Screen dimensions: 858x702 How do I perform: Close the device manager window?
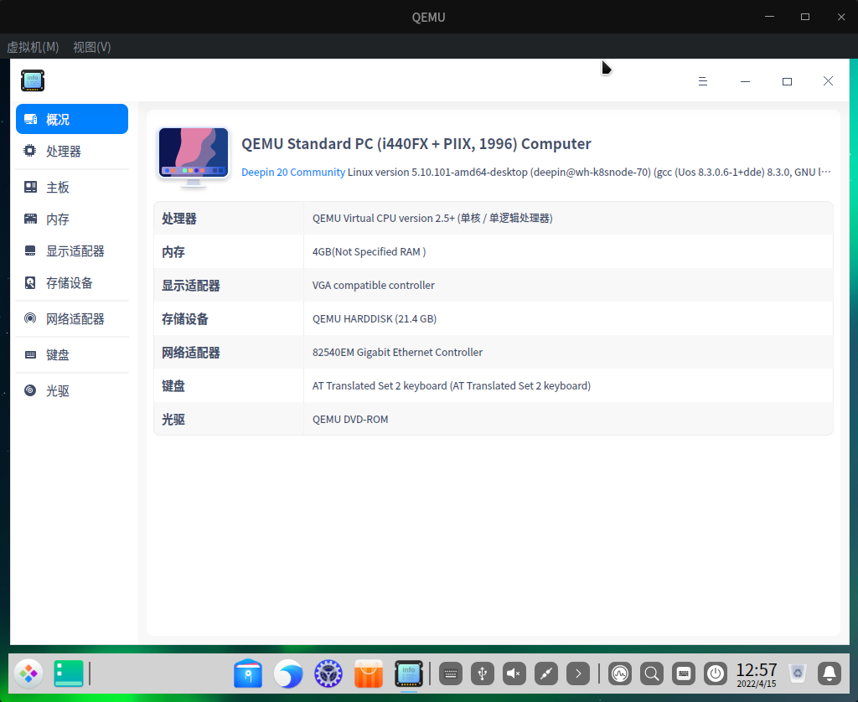click(829, 81)
